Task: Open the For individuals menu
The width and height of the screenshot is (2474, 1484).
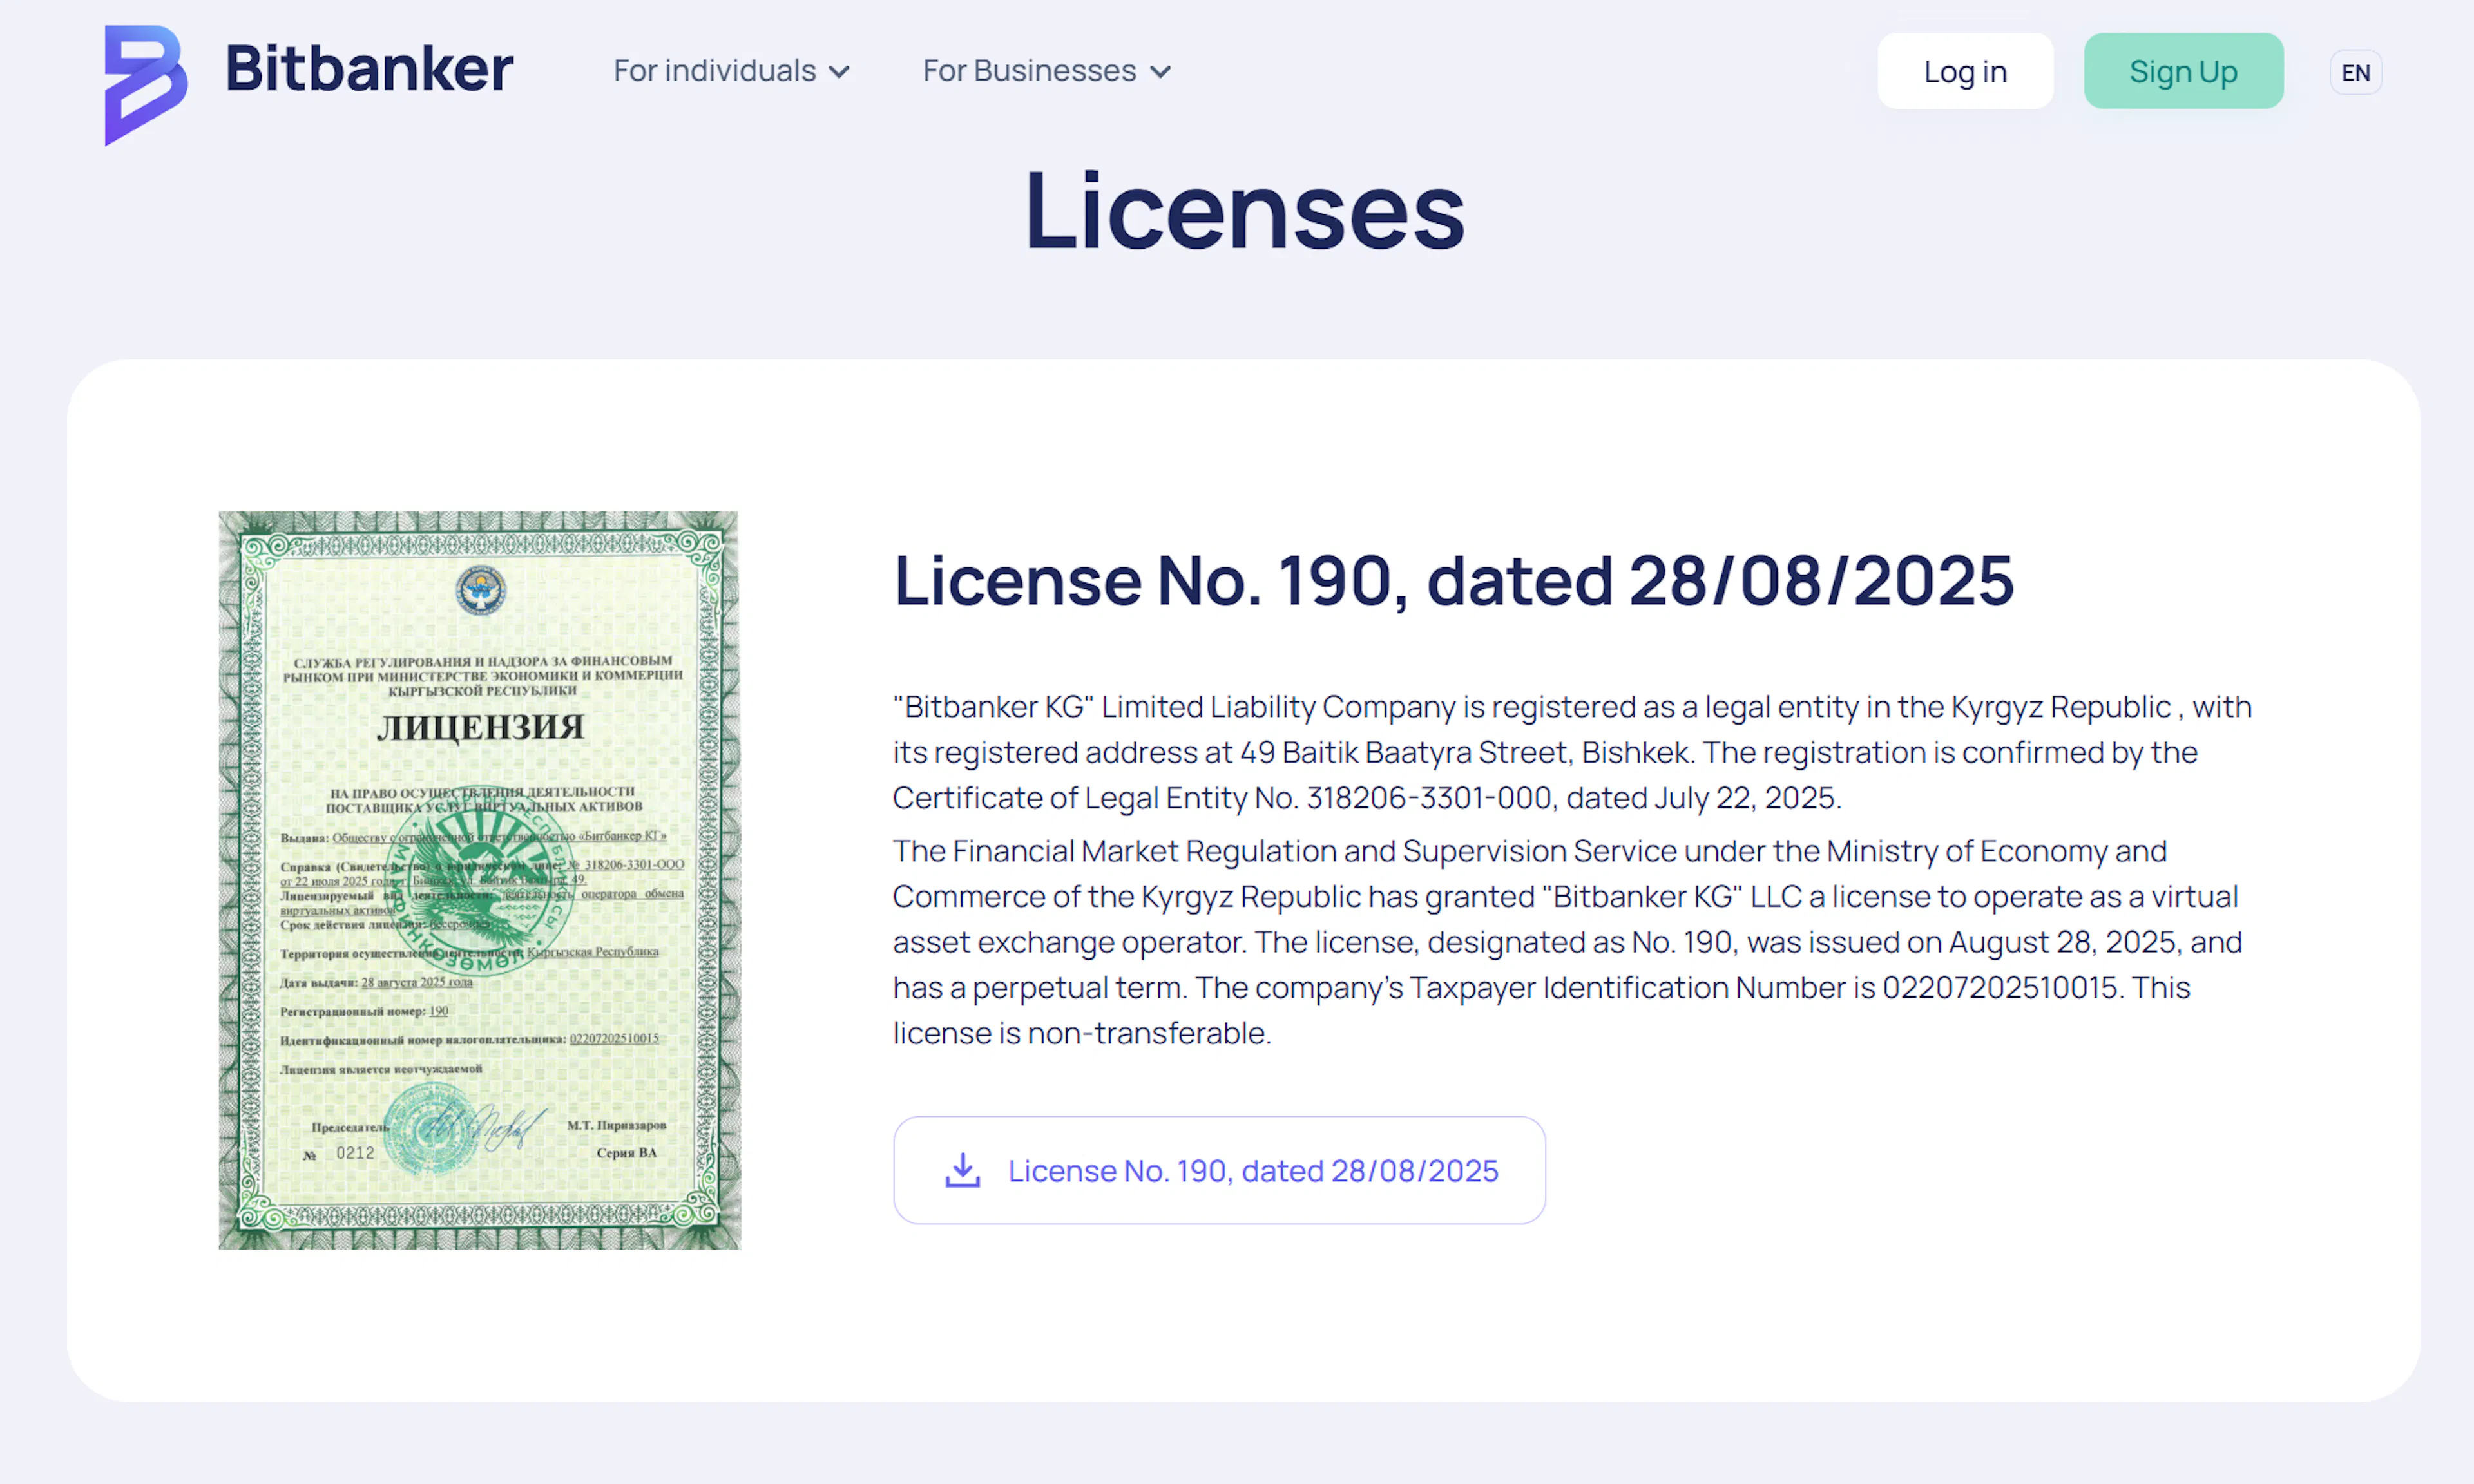Action: pyautogui.click(x=731, y=71)
